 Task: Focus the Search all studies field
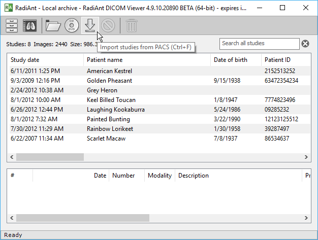[260, 44]
